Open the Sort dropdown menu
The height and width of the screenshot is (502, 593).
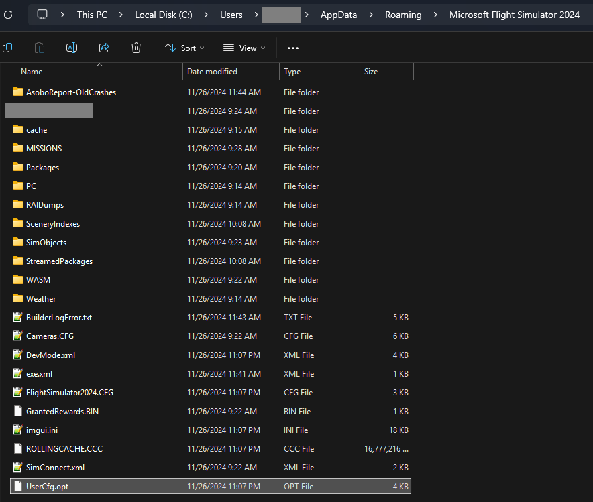click(184, 48)
